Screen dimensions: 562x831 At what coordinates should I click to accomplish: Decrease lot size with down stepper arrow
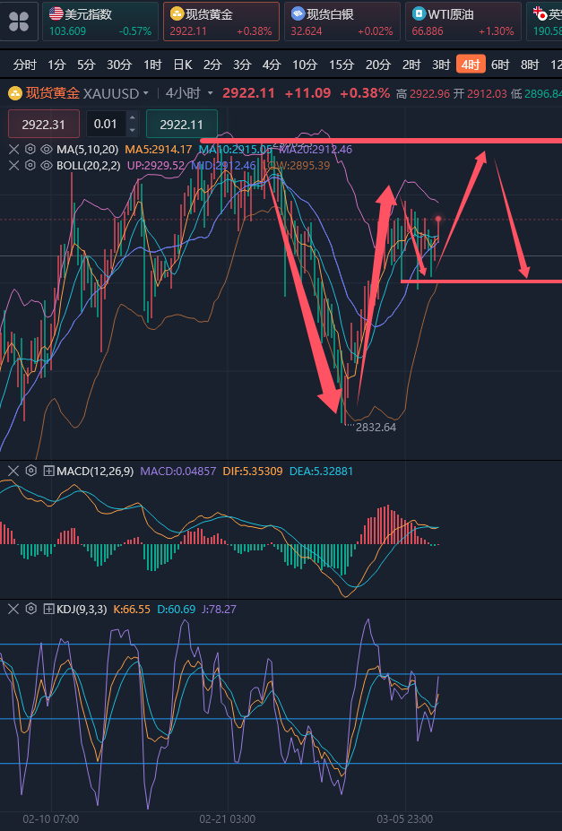(x=133, y=130)
